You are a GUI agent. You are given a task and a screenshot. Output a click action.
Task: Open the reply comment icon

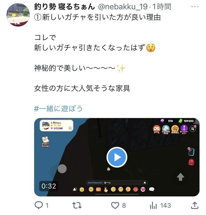[x=39, y=205]
